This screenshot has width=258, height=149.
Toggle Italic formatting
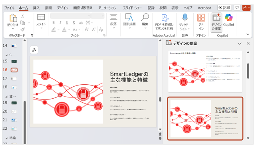click(x=60, y=22)
